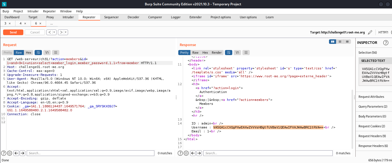This screenshot has height=163, width=392.
Task: Close Repeater tab 6
Action: coord(40,24)
